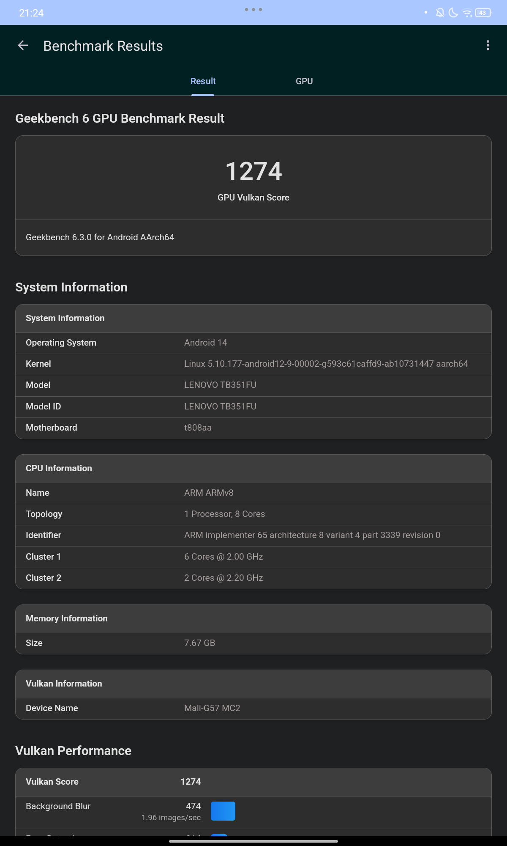Tap the Vulkan Performance section heading
Image resolution: width=507 pixels, height=846 pixels.
[74, 751]
